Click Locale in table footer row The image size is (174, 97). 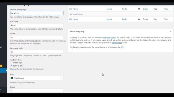coord(109,19)
